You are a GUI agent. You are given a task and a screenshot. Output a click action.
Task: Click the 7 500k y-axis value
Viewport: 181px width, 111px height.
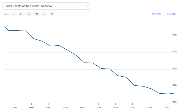[174, 51]
